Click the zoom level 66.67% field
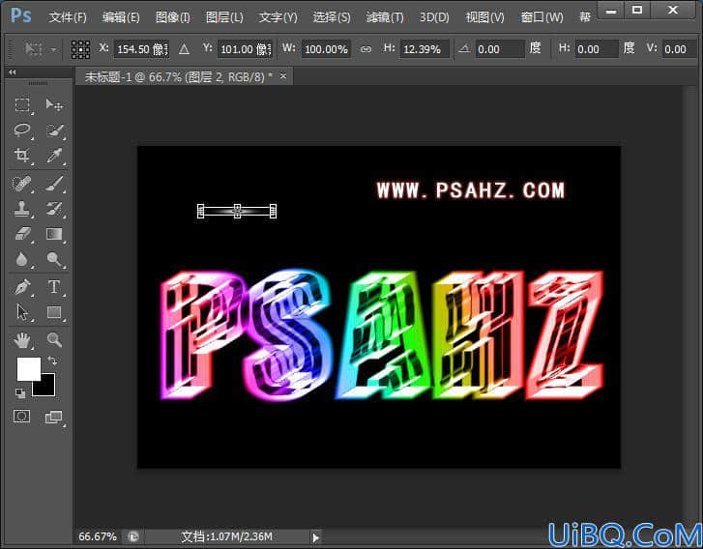 (x=98, y=536)
